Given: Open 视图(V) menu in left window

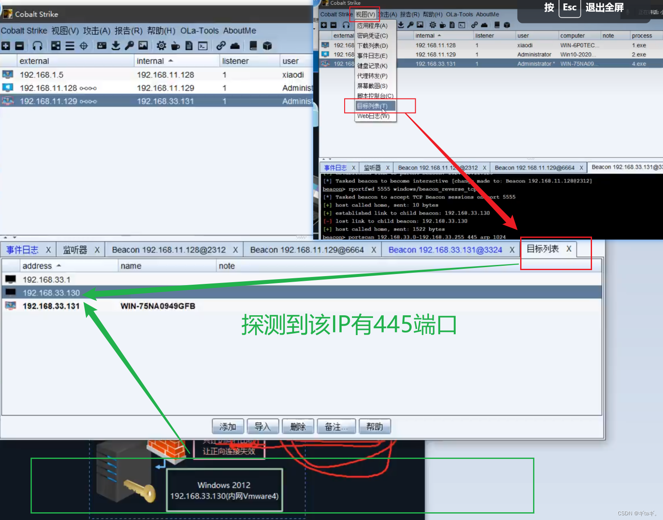Looking at the screenshot, I should click(x=65, y=31).
